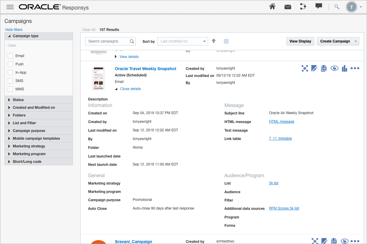
Task: Click the Campaign purpose value Promotional
Action: (142, 200)
